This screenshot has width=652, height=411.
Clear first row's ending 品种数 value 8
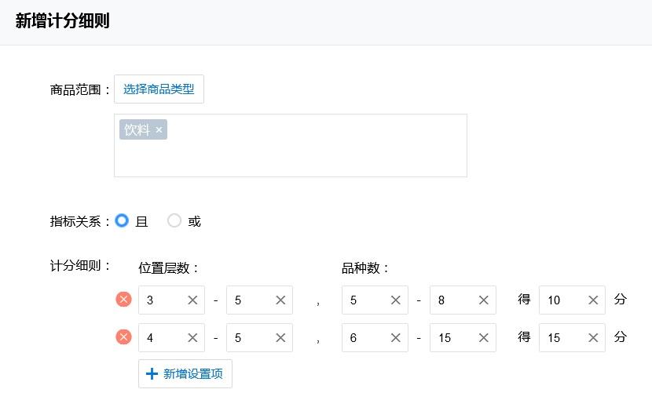[x=484, y=300]
